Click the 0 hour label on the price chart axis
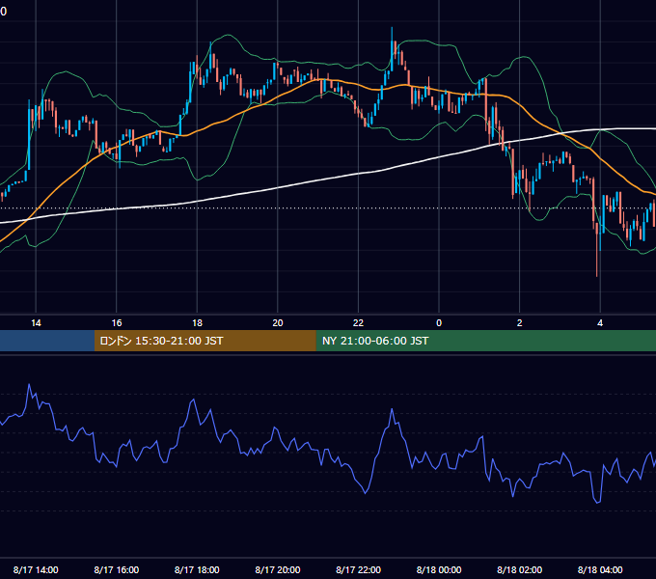This screenshot has width=656, height=579. pos(439,323)
